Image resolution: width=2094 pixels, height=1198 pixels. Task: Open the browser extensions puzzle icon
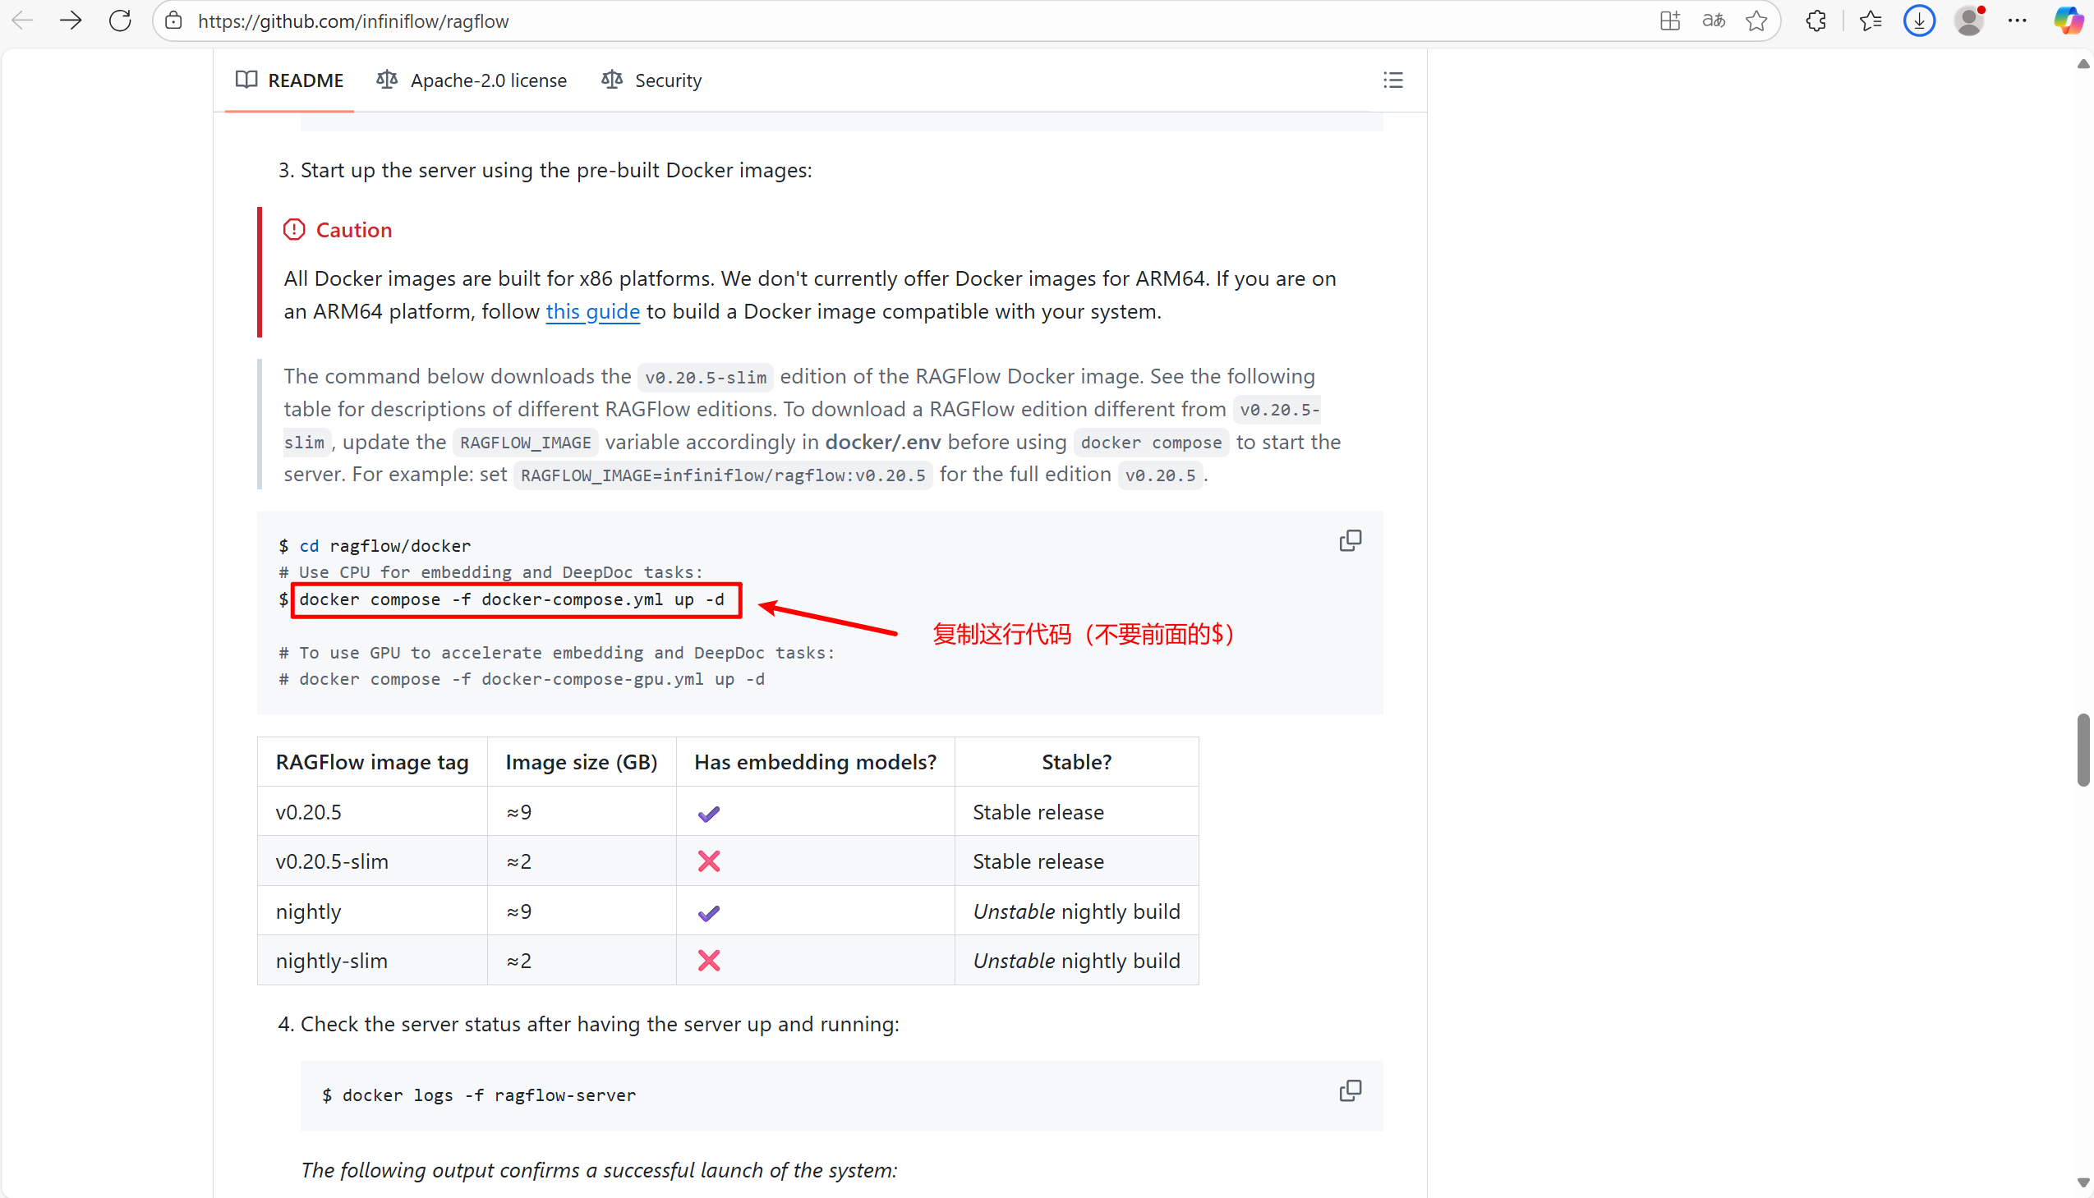pyautogui.click(x=1816, y=21)
